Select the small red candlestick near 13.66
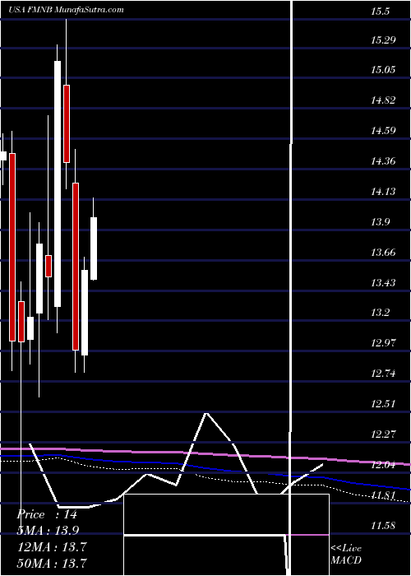Viewport: 411px width, 576px height. pyautogui.click(x=48, y=266)
